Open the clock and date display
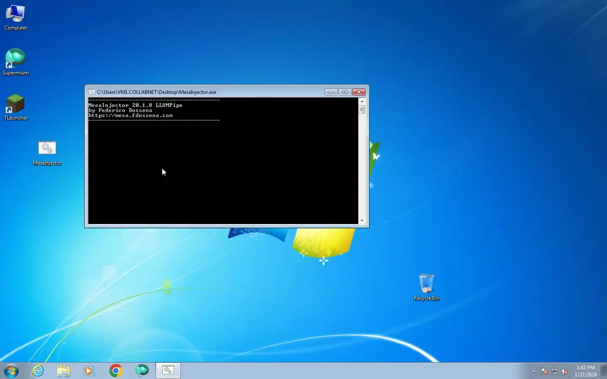The image size is (607, 379). 586,371
